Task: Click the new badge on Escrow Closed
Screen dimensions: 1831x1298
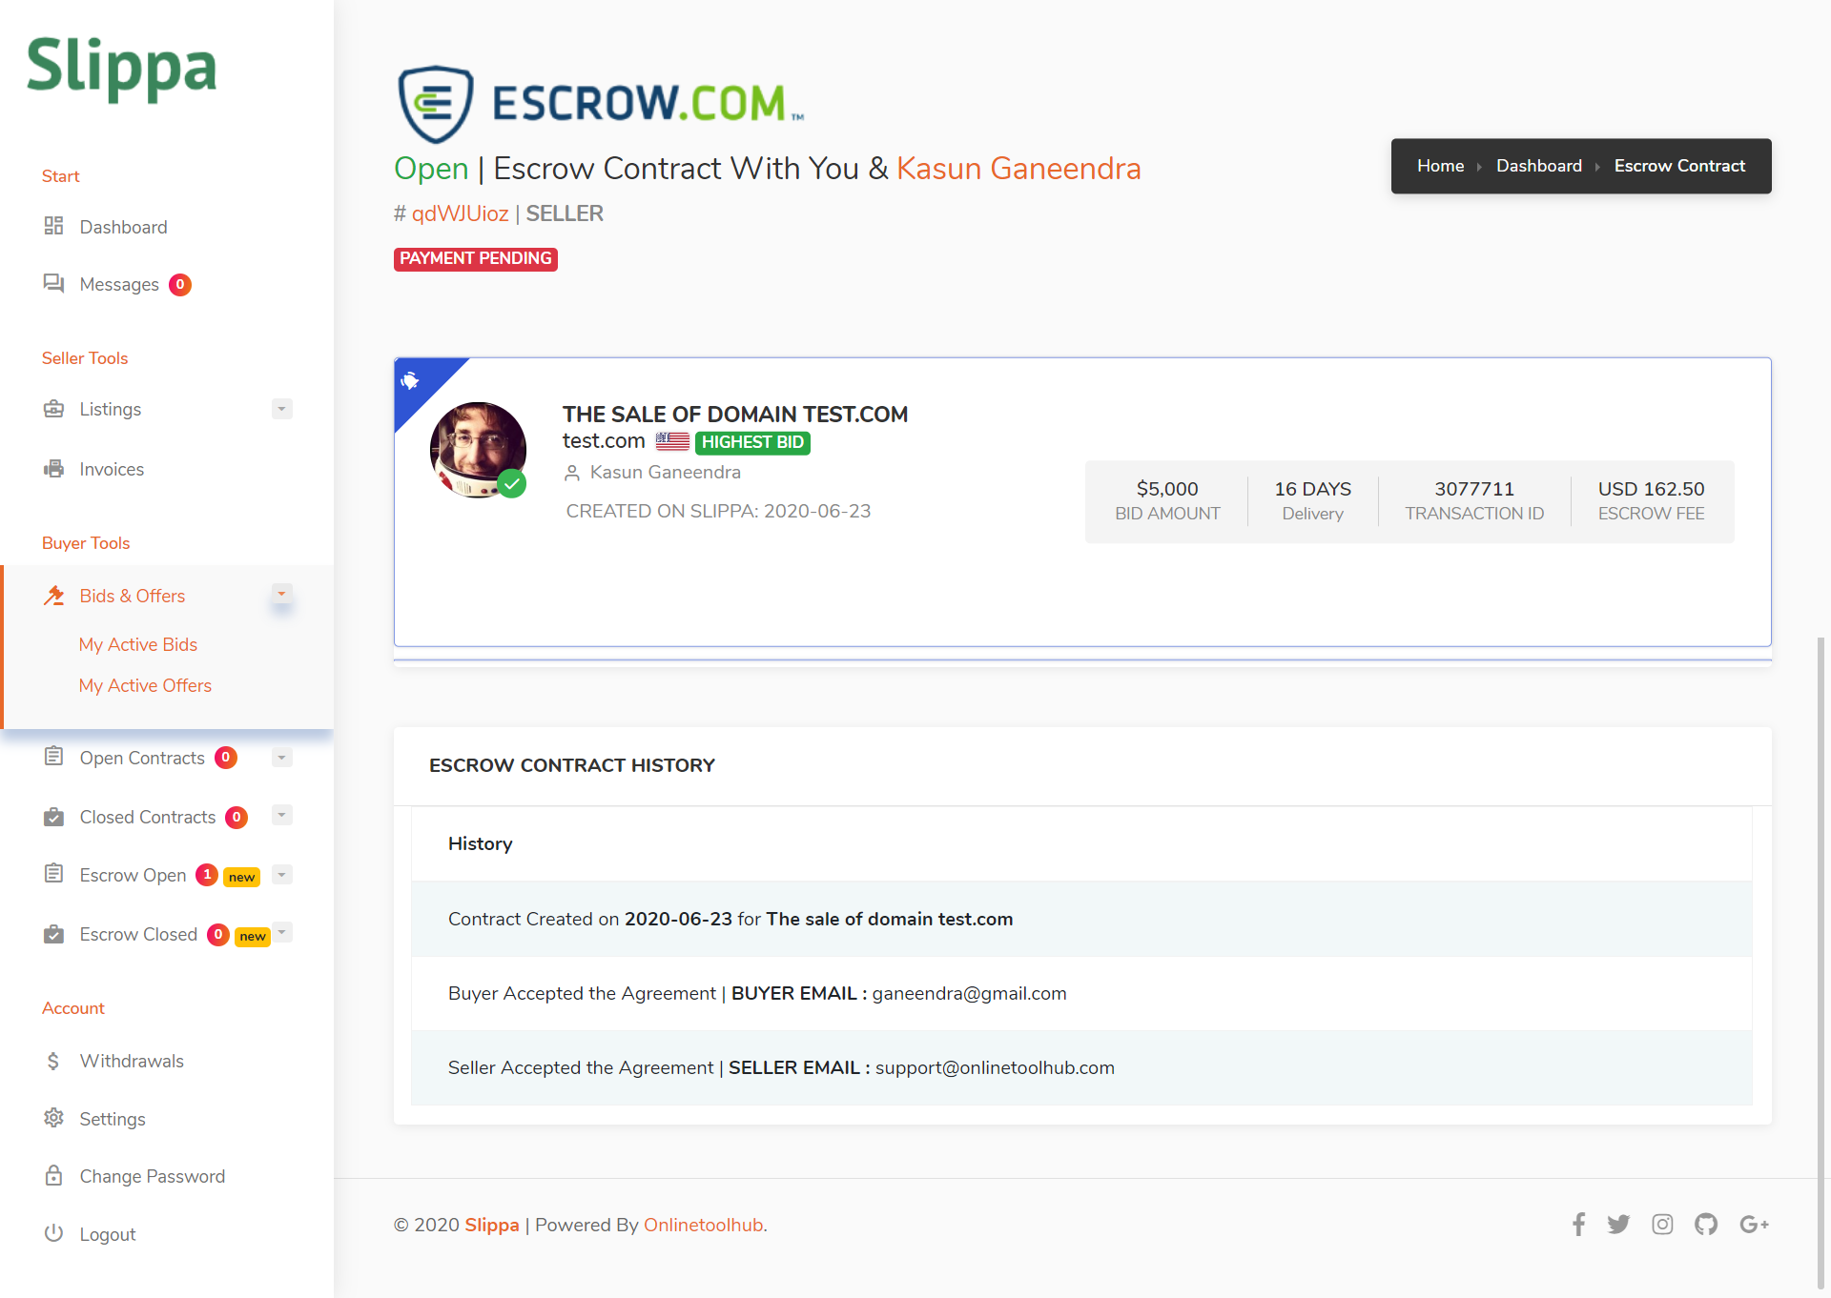Action: 253,936
